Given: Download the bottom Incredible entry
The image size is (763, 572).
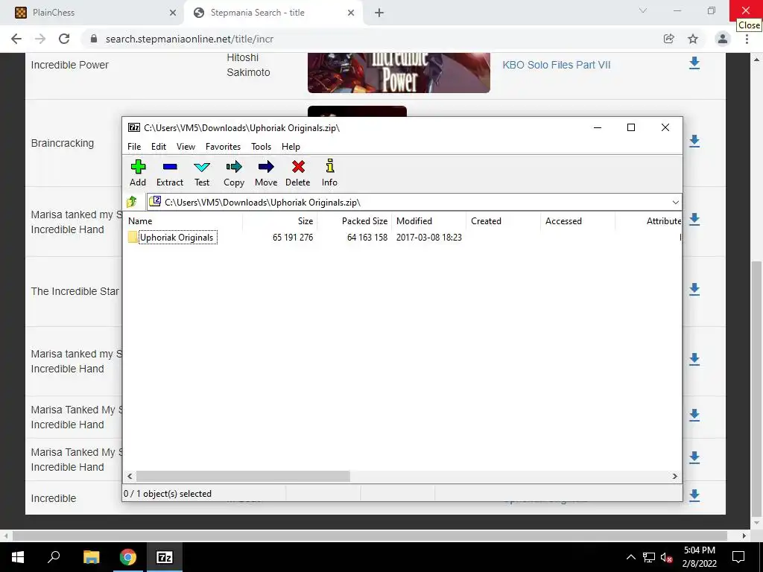Looking at the screenshot, I should 694,495.
